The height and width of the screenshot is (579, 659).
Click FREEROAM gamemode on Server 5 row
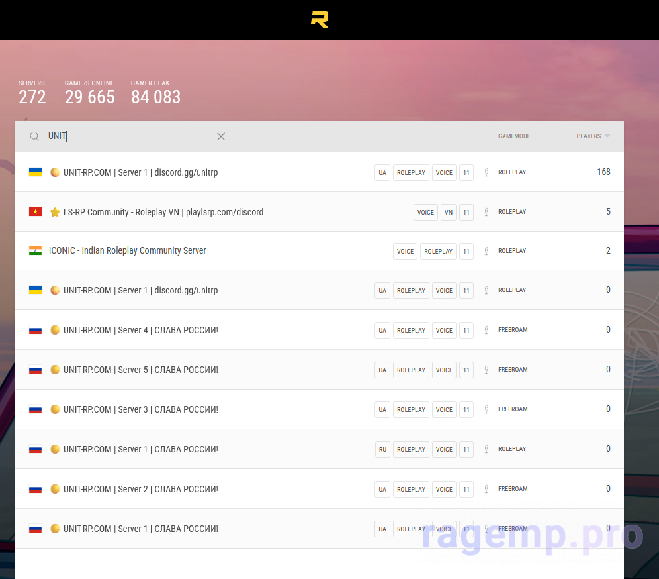(x=513, y=370)
